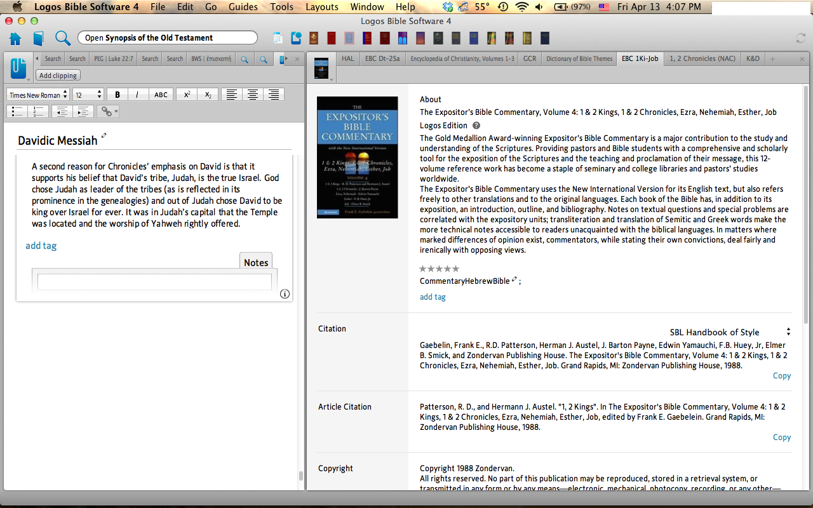This screenshot has height=508, width=813.
Task: Open the first search magnifier tab in left panel
Action: pyautogui.click(x=244, y=59)
